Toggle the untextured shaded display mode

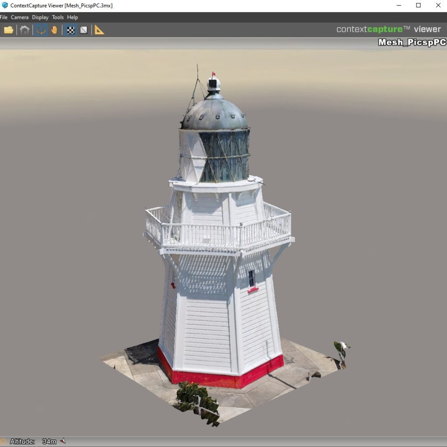point(83,30)
